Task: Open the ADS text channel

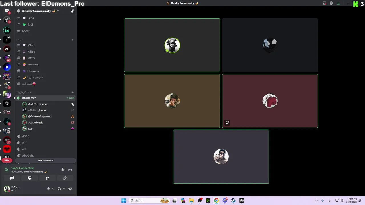Action: coord(45,18)
